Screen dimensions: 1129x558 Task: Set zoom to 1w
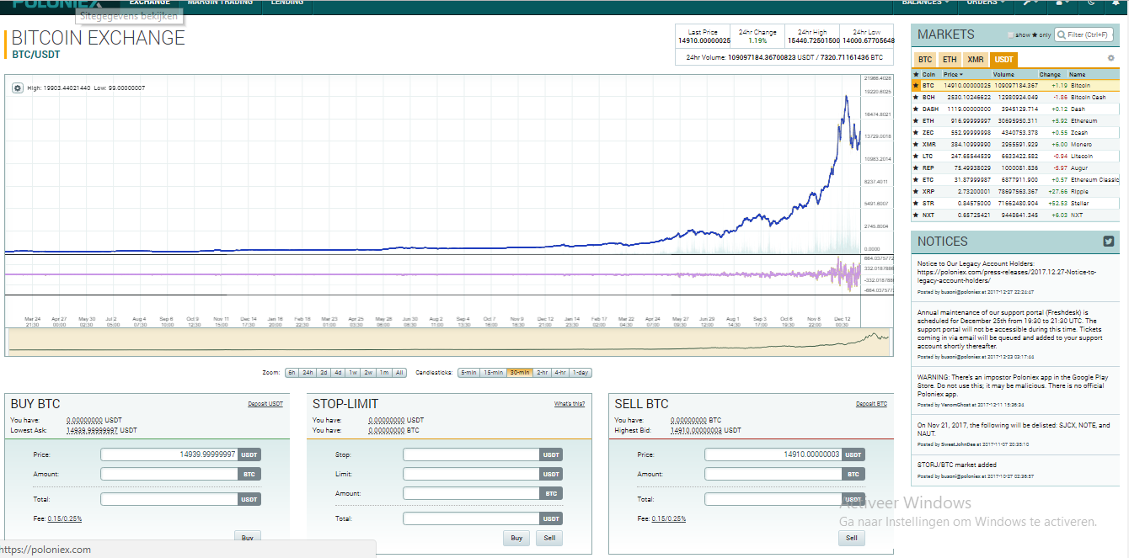click(x=353, y=372)
